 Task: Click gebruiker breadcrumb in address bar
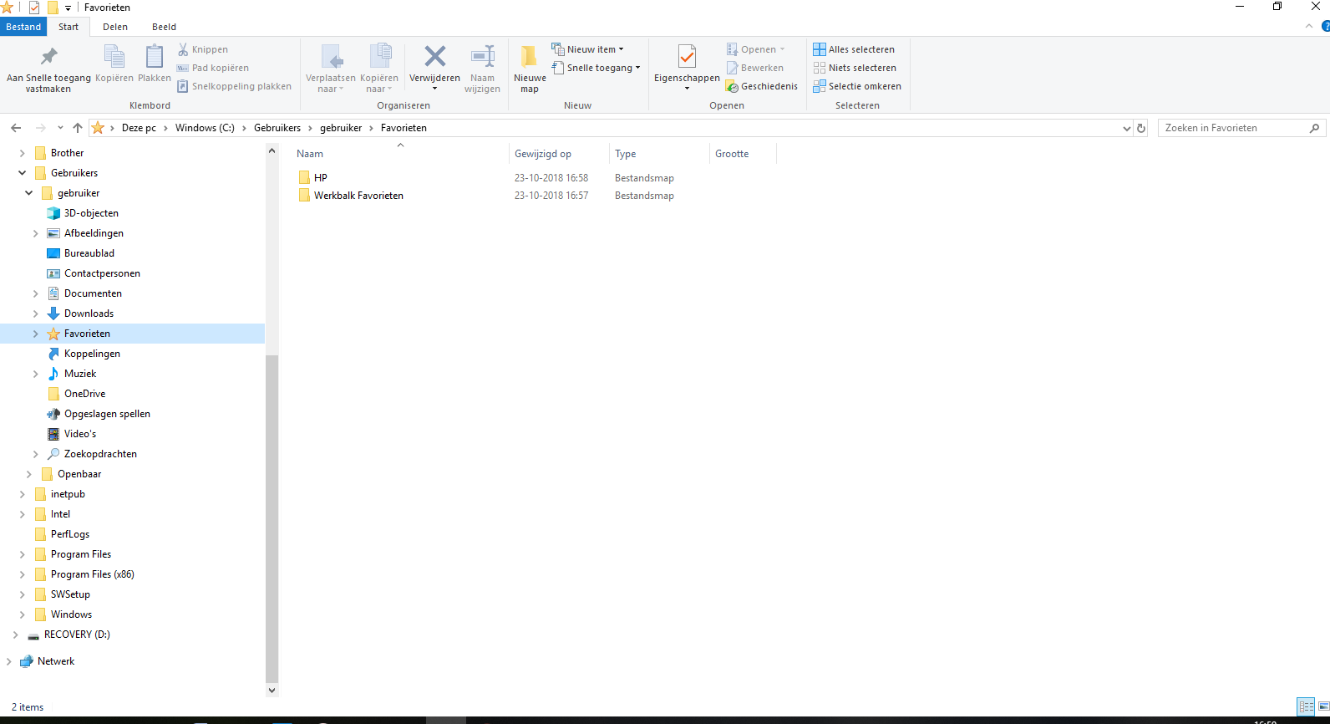coord(341,128)
